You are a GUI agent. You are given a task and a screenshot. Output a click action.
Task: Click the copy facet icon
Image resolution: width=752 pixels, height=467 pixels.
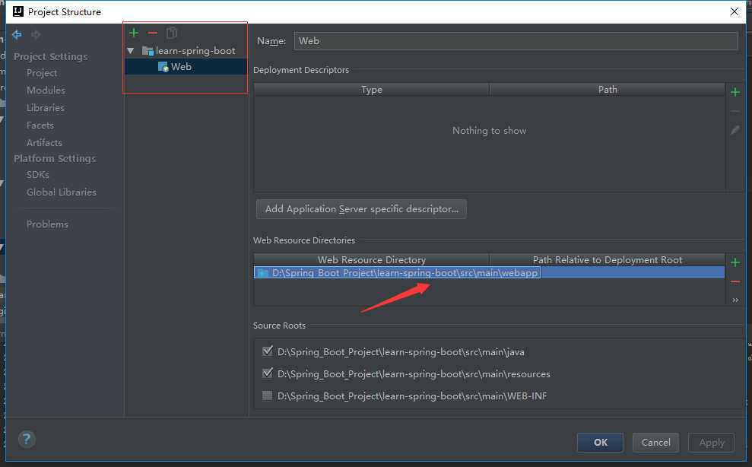(172, 33)
